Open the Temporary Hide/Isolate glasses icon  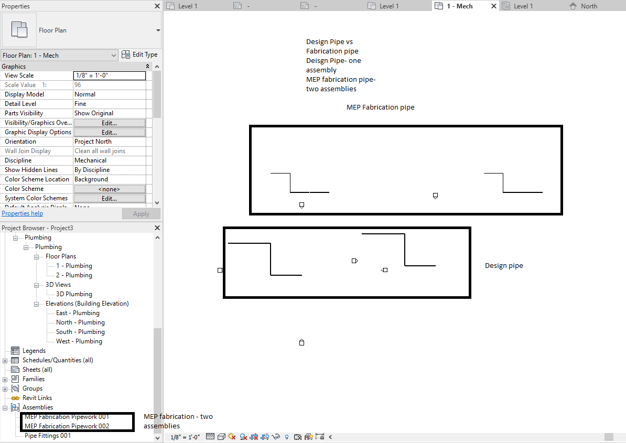click(276, 437)
